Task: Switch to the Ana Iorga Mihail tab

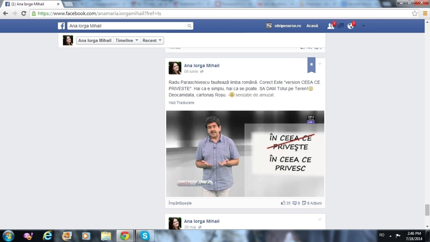Action: pyautogui.click(x=31, y=4)
